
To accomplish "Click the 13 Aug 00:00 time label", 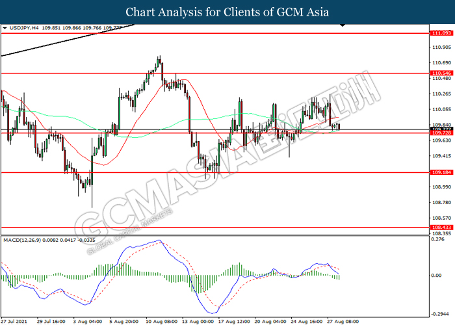I will click(198, 322).
